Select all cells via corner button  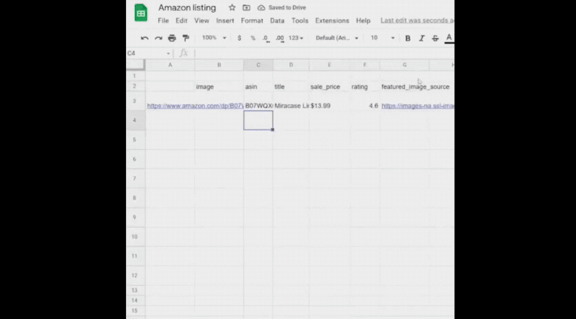click(x=136, y=65)
